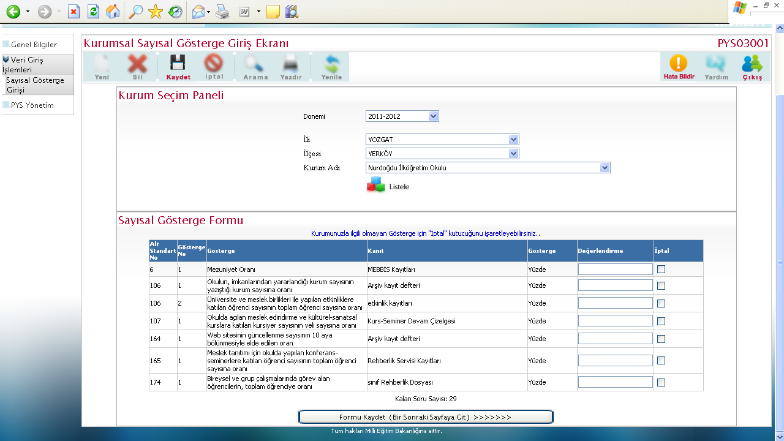Open the yellow notes icon
This screenshot has width=784, height=441.
coord(273,12)
